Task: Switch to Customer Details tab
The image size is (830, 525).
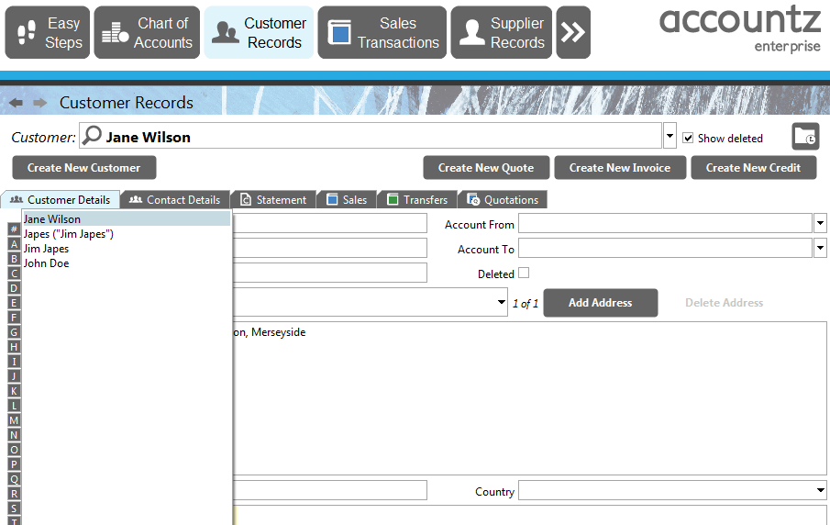Action: pyautogui.click(x=61, y=200)
